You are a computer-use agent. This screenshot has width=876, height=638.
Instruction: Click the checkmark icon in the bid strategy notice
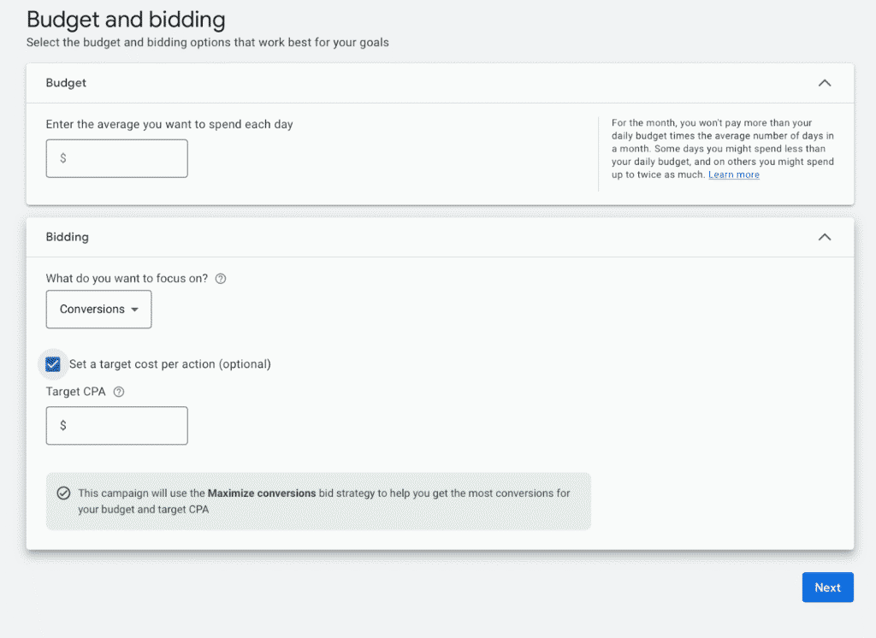point(63,493)
